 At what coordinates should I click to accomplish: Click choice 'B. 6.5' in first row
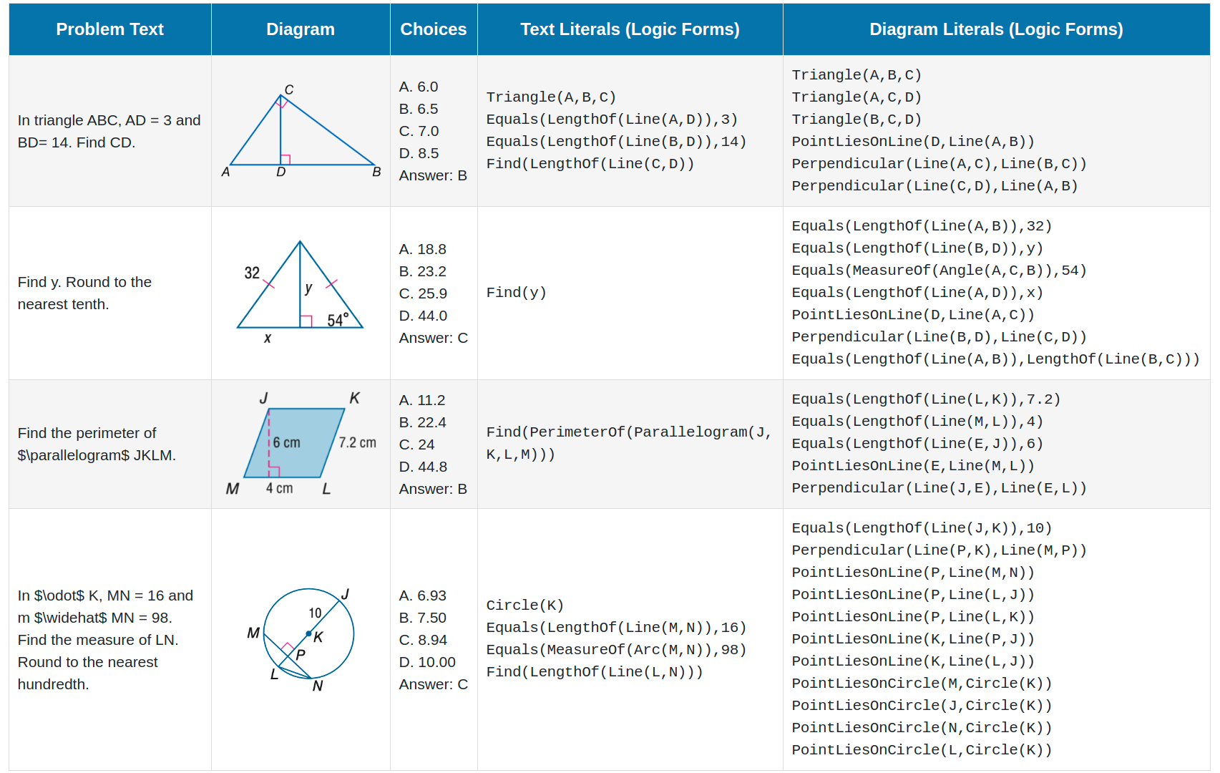tap(419, 109)
